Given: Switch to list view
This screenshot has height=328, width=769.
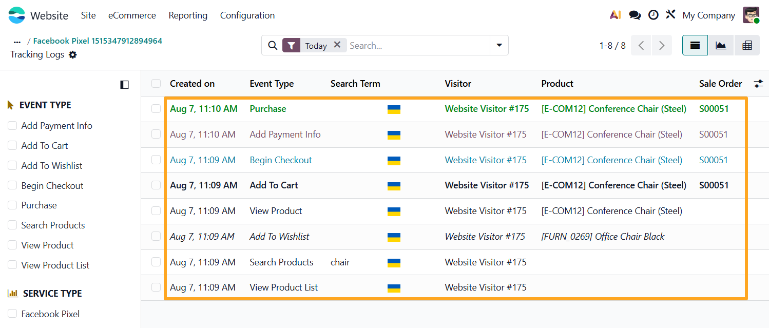Looking at the screenshot, I should (x=695, y=45).
